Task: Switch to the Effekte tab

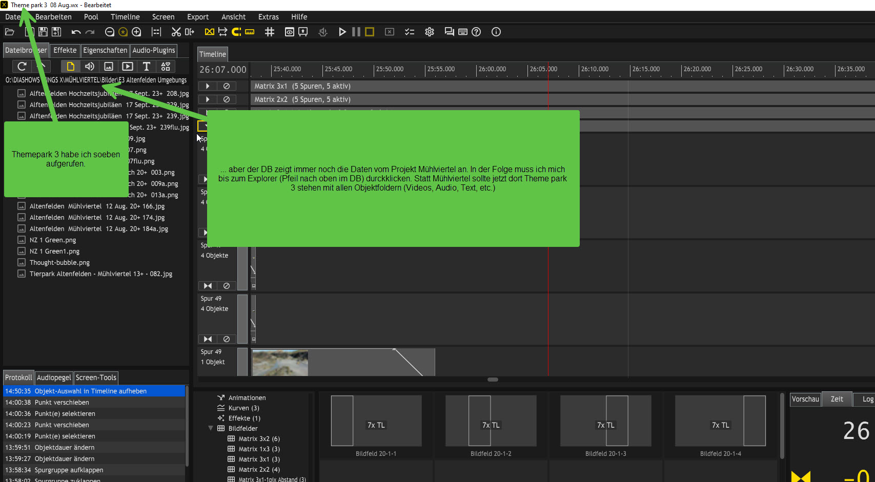Action: (65, 50)
